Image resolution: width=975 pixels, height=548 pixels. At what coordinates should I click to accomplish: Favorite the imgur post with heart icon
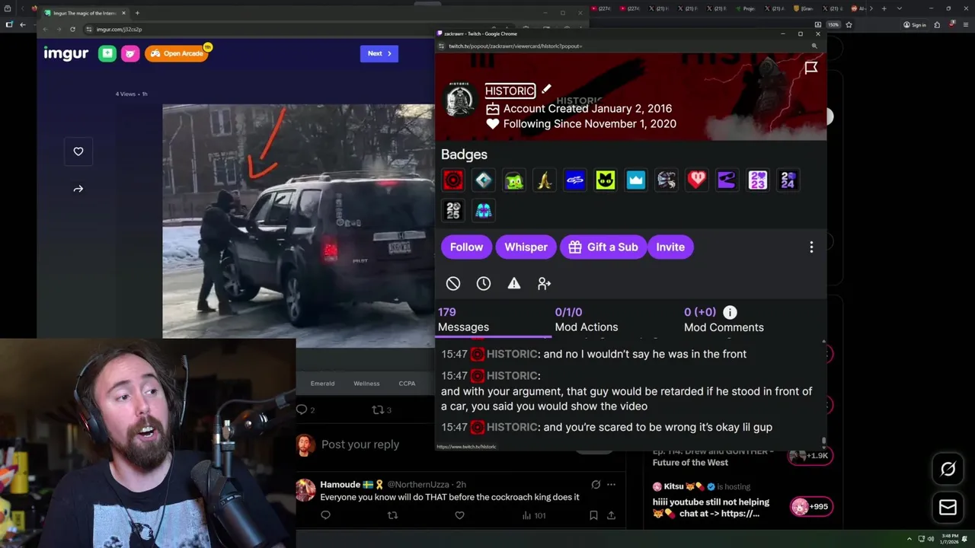78,151
